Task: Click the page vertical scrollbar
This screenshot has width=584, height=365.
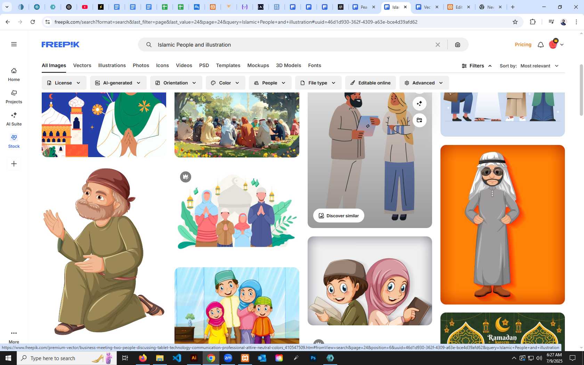Action: (581, 90)
